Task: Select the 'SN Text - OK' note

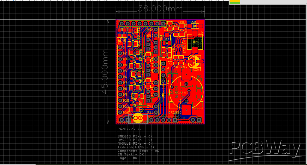Action: [130, 154]
